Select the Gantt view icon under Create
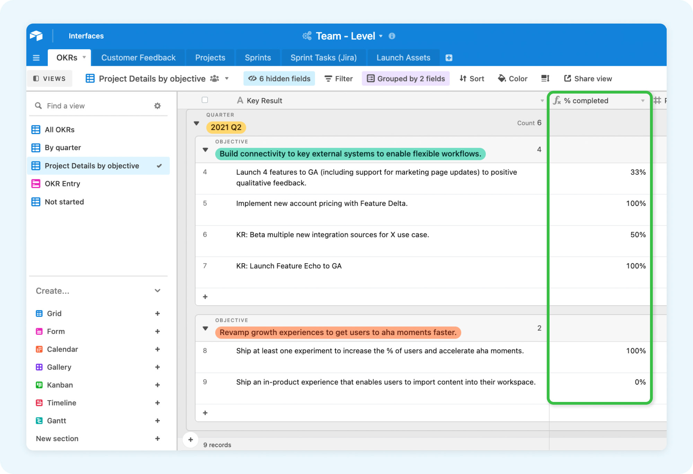This screenshot has height=474, width=693. click(39, 421)
